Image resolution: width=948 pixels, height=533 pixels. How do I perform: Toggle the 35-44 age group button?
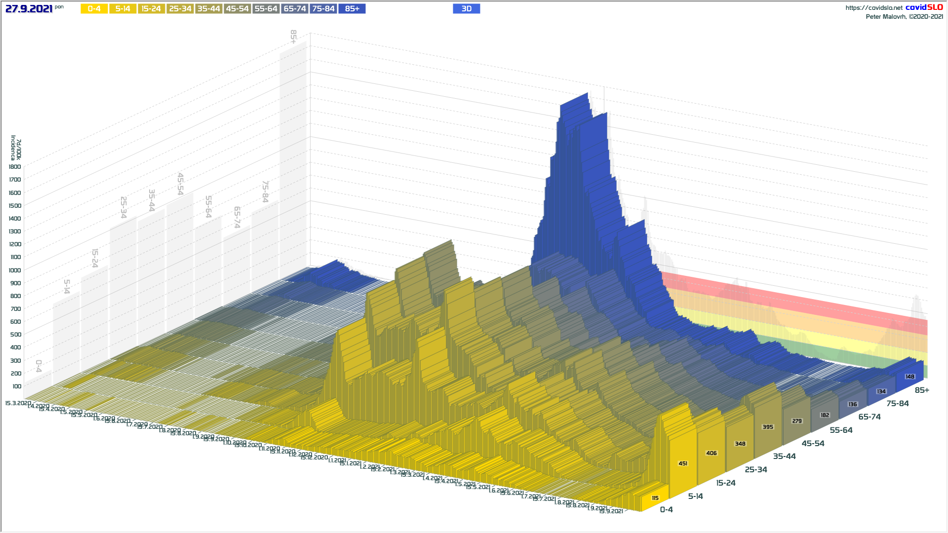(x=208, y=9)
